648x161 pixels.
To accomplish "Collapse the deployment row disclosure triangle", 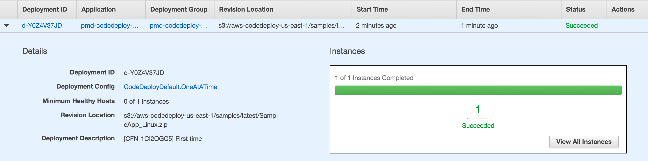I will click(x=7, y=25).
